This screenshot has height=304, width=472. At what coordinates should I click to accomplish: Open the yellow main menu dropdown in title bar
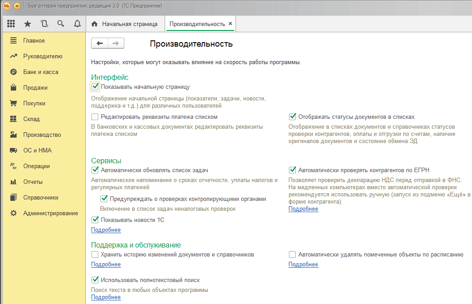click(17, 6)
